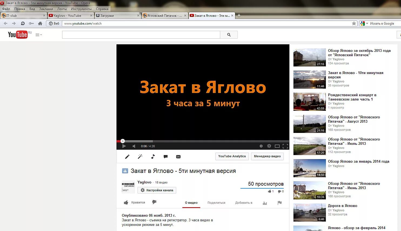The height and width of the screenshot is (231, 401).
Task: Click the browser Forward arrow
Action: (x=14, y=24)
